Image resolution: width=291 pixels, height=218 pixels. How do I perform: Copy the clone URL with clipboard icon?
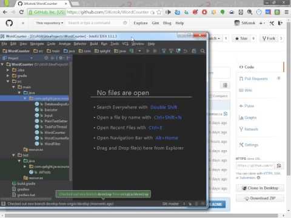click(279, 166)
